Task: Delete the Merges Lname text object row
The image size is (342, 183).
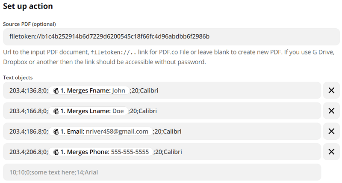Action: tap(331, 111)
